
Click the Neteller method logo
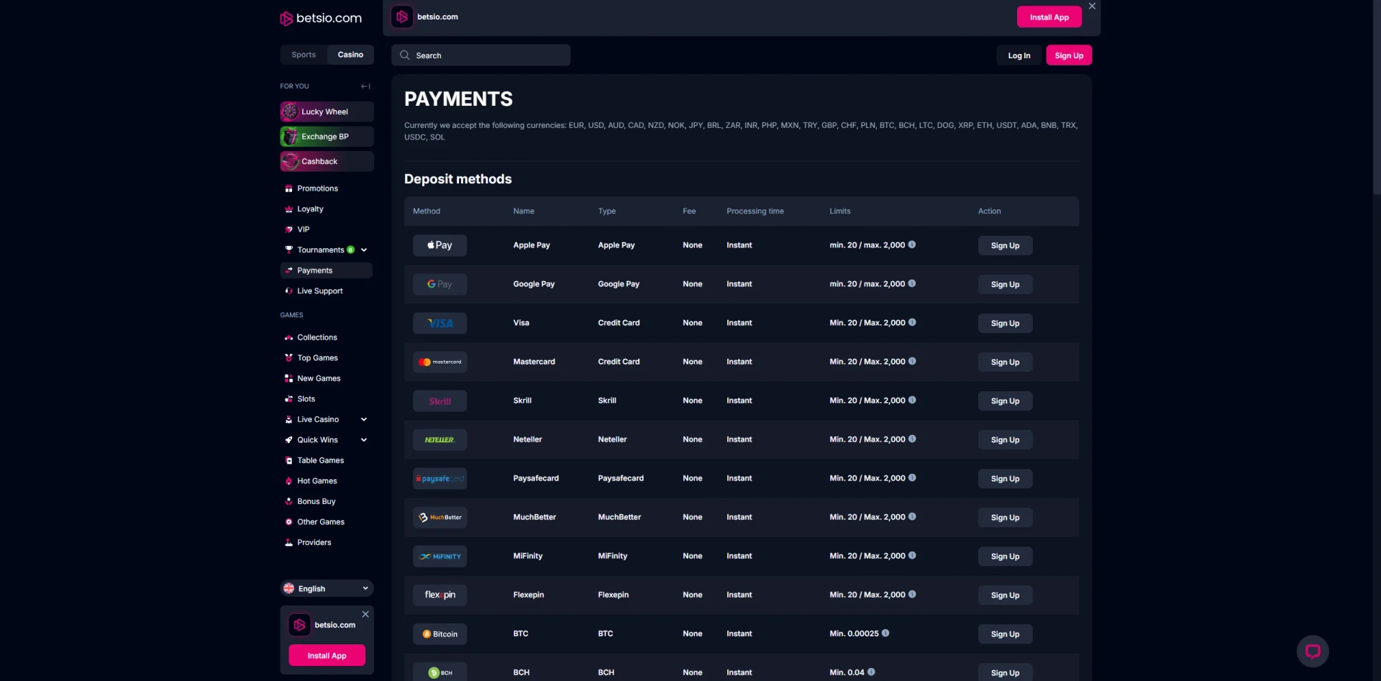click(x=439, y=439)
